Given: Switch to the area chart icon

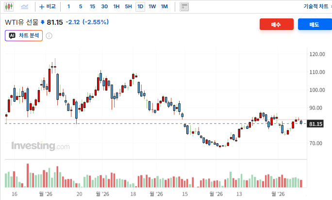Looking at the screenshot, I should coord(25,7).
